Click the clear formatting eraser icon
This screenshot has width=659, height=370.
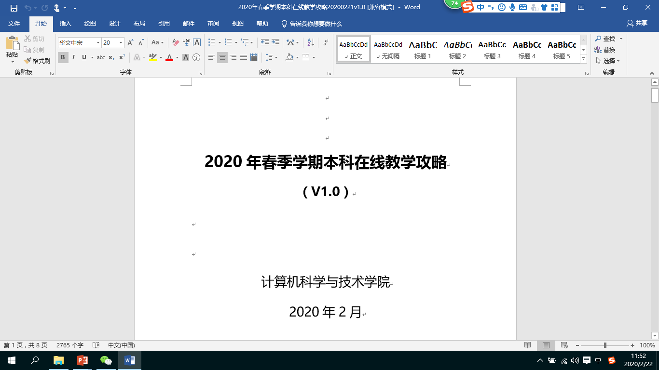tap(176, 43)
